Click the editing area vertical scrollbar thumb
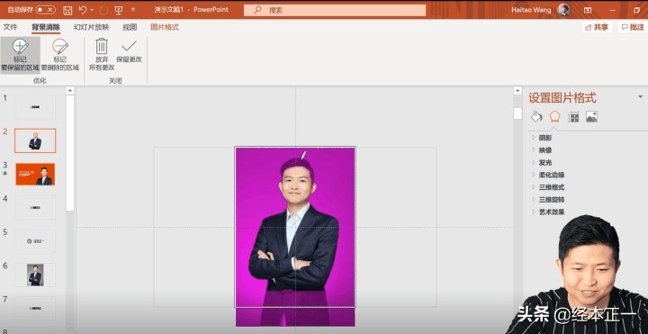Viewport: 648px width, 334px height. click(517, 113)
